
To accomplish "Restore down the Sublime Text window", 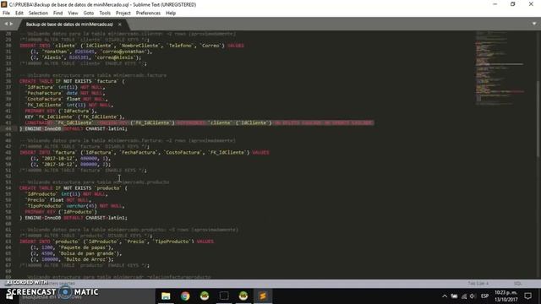I will [513, 4].
